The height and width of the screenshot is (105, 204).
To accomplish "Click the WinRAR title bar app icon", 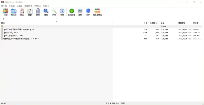I will click(x=2, y=2).
